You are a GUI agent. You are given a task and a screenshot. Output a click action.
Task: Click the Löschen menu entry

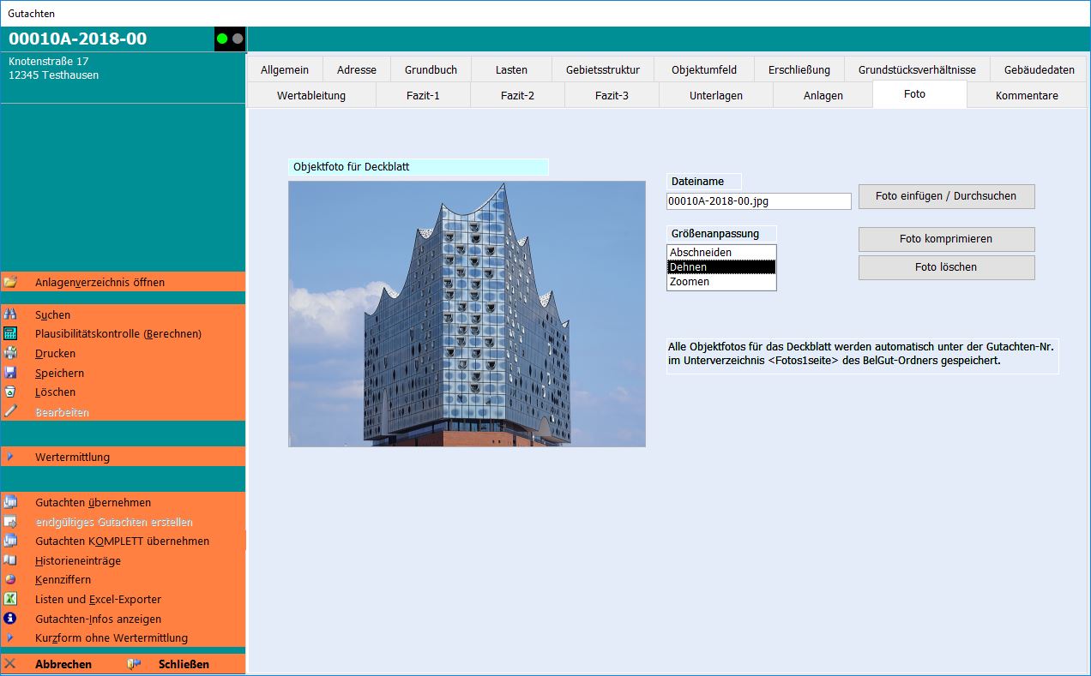pyautogui.click(x=55, y=392)
